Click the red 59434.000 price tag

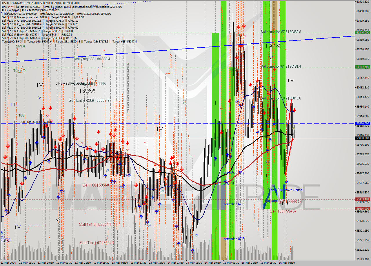363,209
